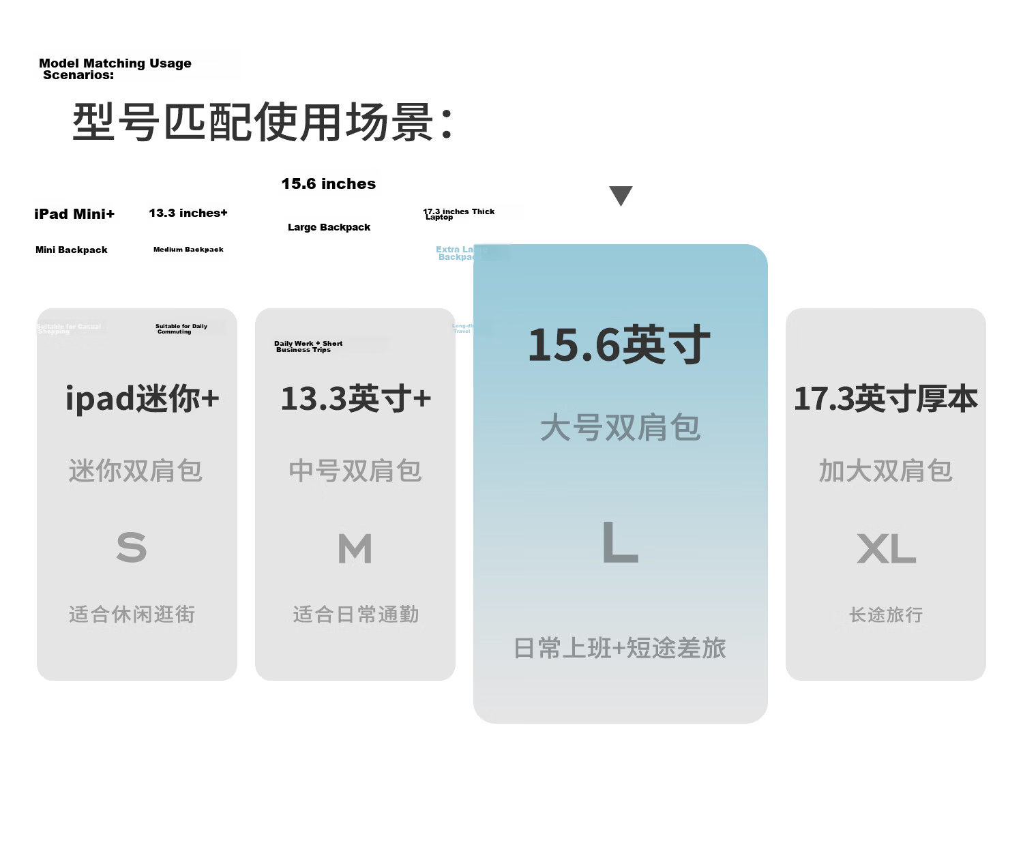Click the 'iPad Mini+' English label
This screenshot has width=1023, height=856.
point(74,214)
